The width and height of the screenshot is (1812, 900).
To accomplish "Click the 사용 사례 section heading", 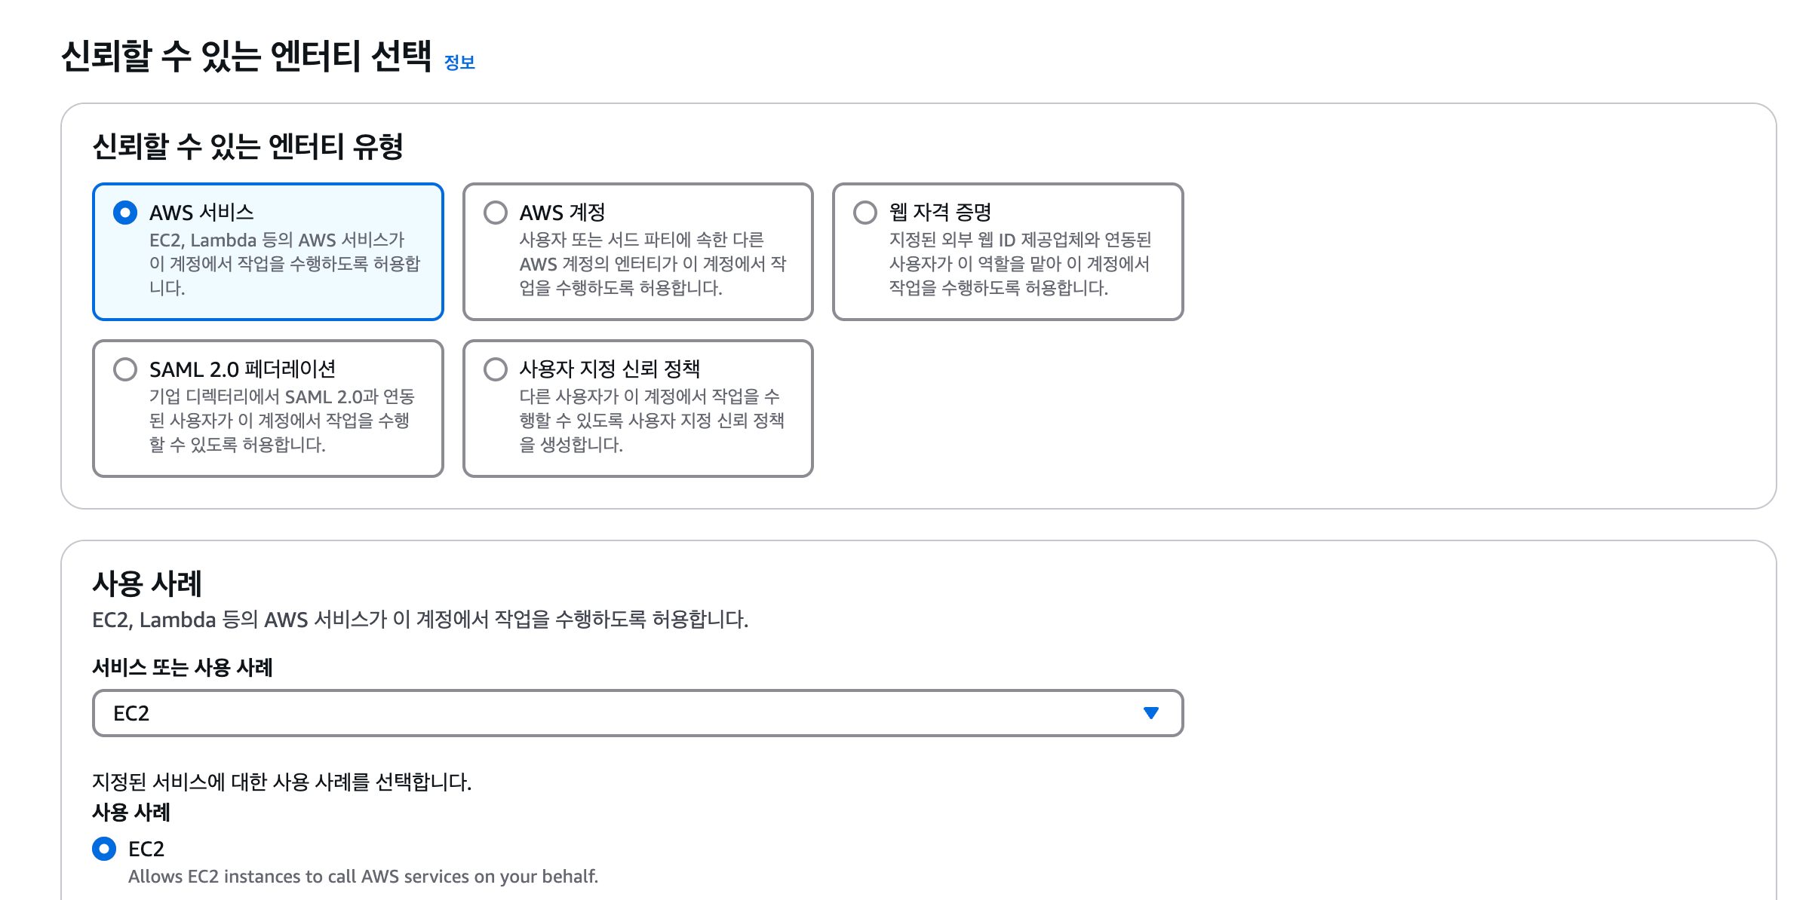I will [x=147, y=583].
